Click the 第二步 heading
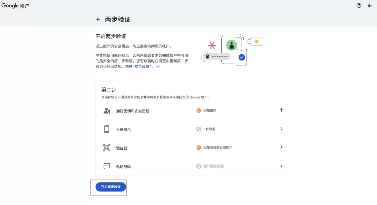377x205 pixels. point(109,90)
